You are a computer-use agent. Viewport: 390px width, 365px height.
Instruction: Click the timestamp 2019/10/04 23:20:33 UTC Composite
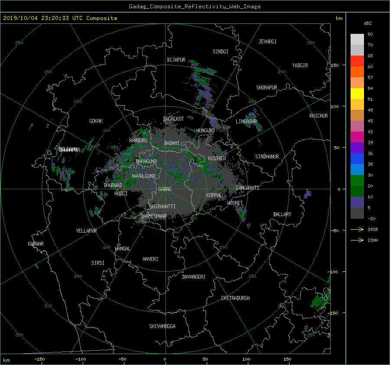(x=60, y=18)
